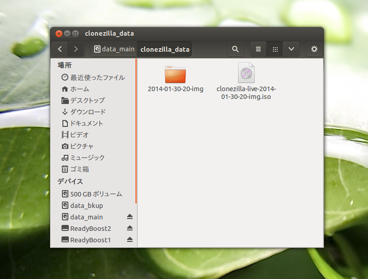
Task: Open the gear settings menu
Action: [x=314, y=49]
